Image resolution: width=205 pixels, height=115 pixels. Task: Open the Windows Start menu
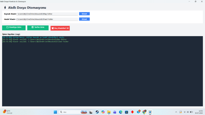pos(55,112)
